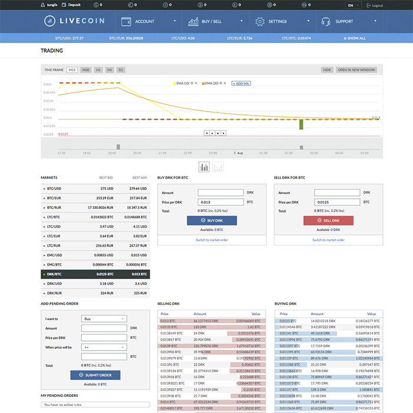Click the litecoin balance icon in top bar
Viewport: 413px width, 413px height.
[234, 5]
